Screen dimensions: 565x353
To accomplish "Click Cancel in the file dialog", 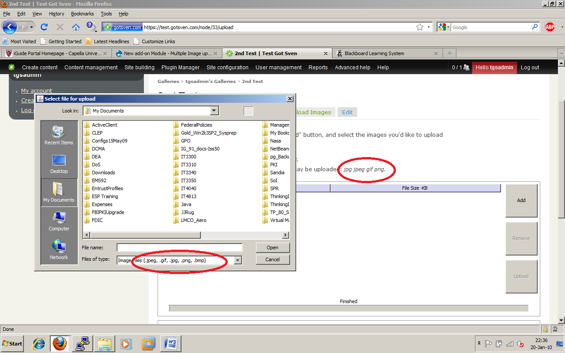I will coord(272,259).
